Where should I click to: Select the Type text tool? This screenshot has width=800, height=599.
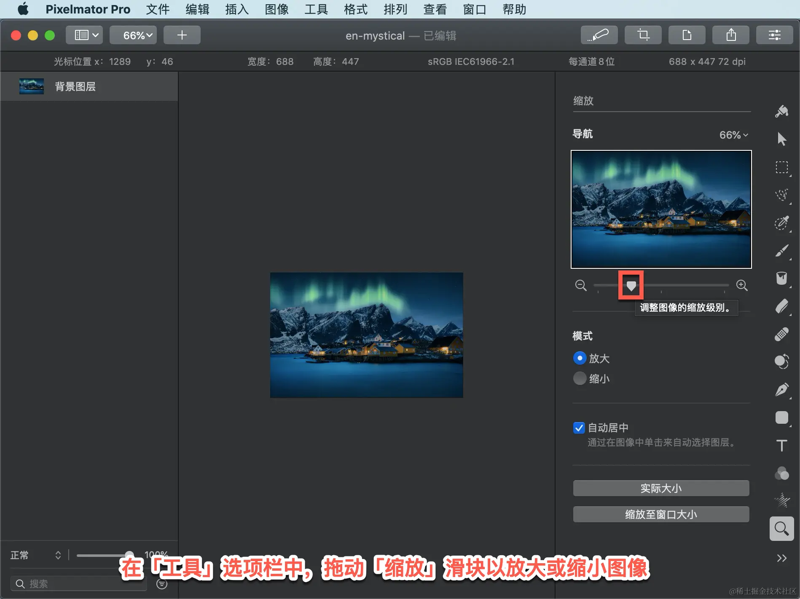coord(782,445)
